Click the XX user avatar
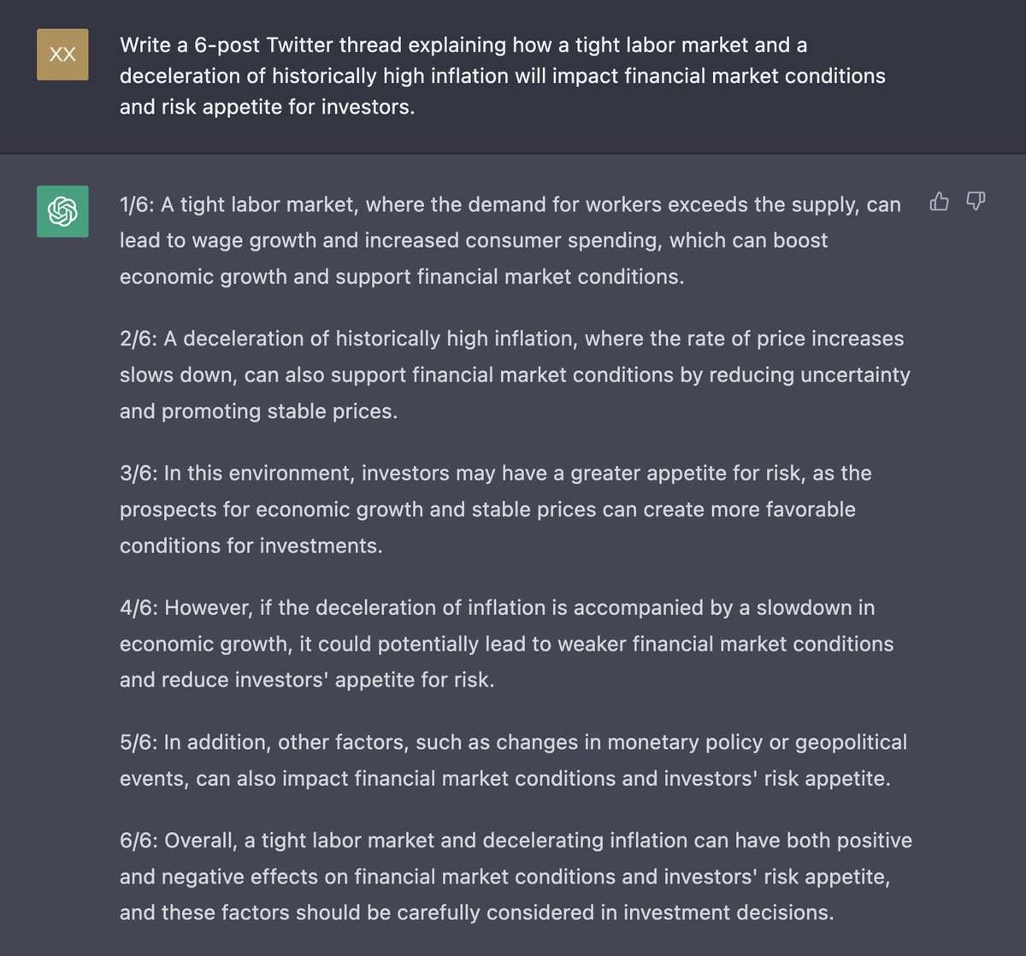The height and width of the screenshot is (956, 1026). 62,54
